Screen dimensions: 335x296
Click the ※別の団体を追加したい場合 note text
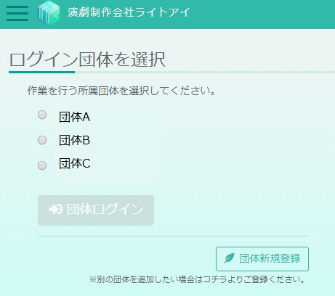pyautogui.click(x=197, y=279)
